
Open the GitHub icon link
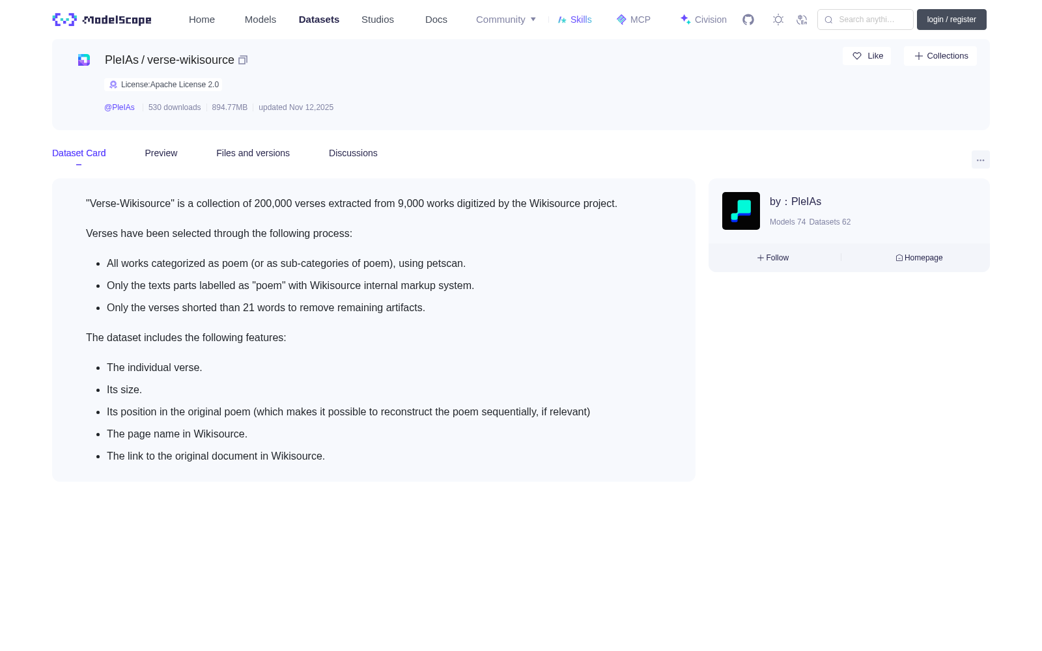pos(748,20)
